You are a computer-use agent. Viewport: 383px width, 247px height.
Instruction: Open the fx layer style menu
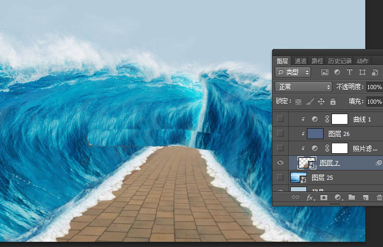(x=310, y=197)
